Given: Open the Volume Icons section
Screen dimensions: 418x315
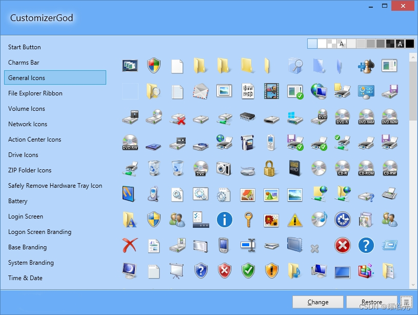Looking at the screenshot, I should pos(27,109).
